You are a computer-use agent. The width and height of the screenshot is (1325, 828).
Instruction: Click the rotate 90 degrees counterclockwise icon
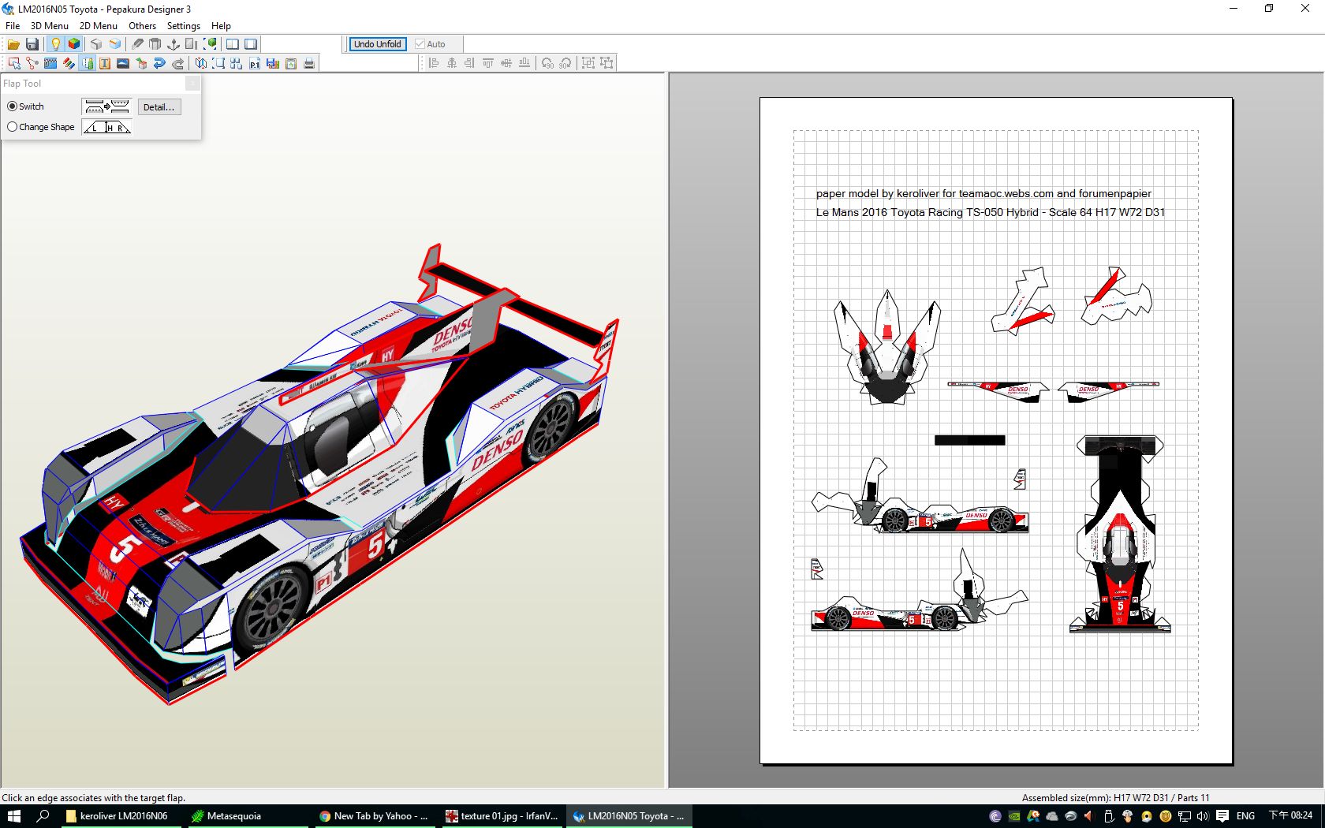[x=547, y=63]
